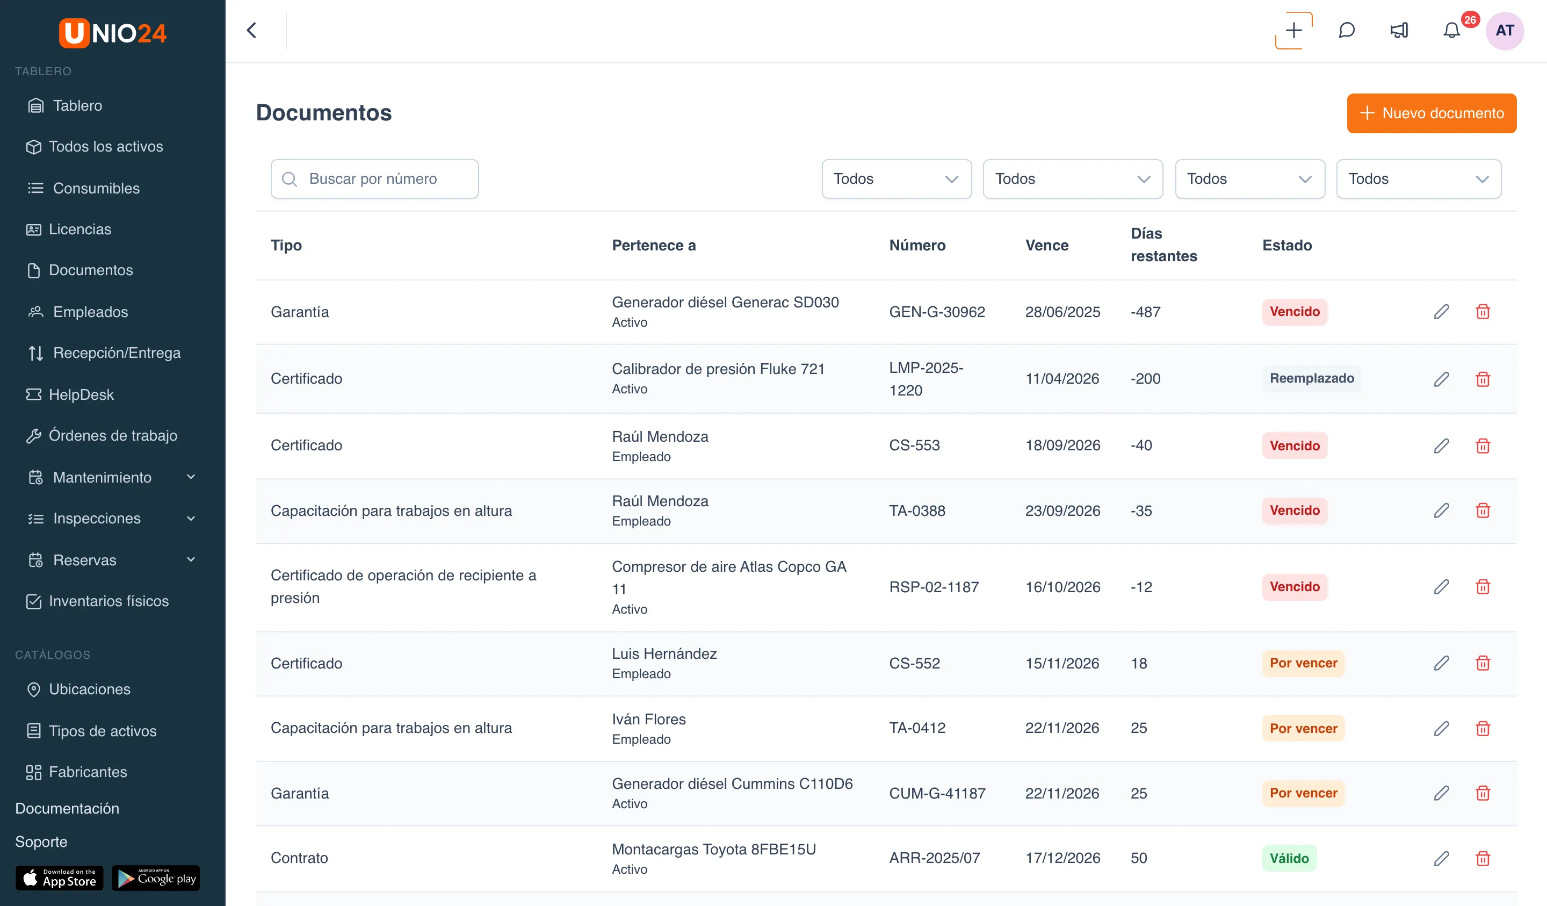The image size is (1547, 906).
Task: Open the third Todos filter dropdown
Action: click(x=1250, y=179)
